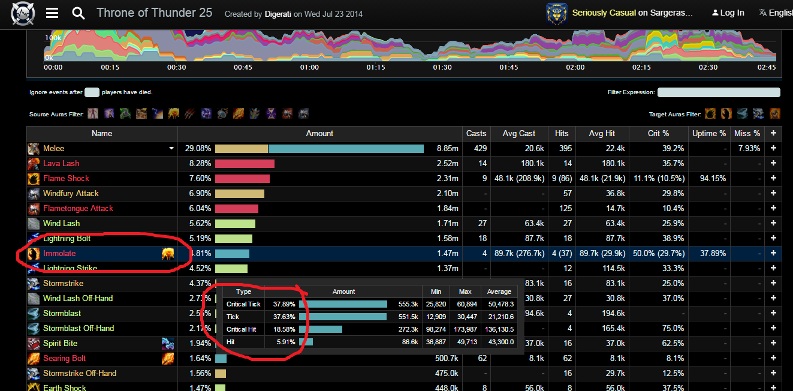Click the Filter Expression input field

coord(719,92)
